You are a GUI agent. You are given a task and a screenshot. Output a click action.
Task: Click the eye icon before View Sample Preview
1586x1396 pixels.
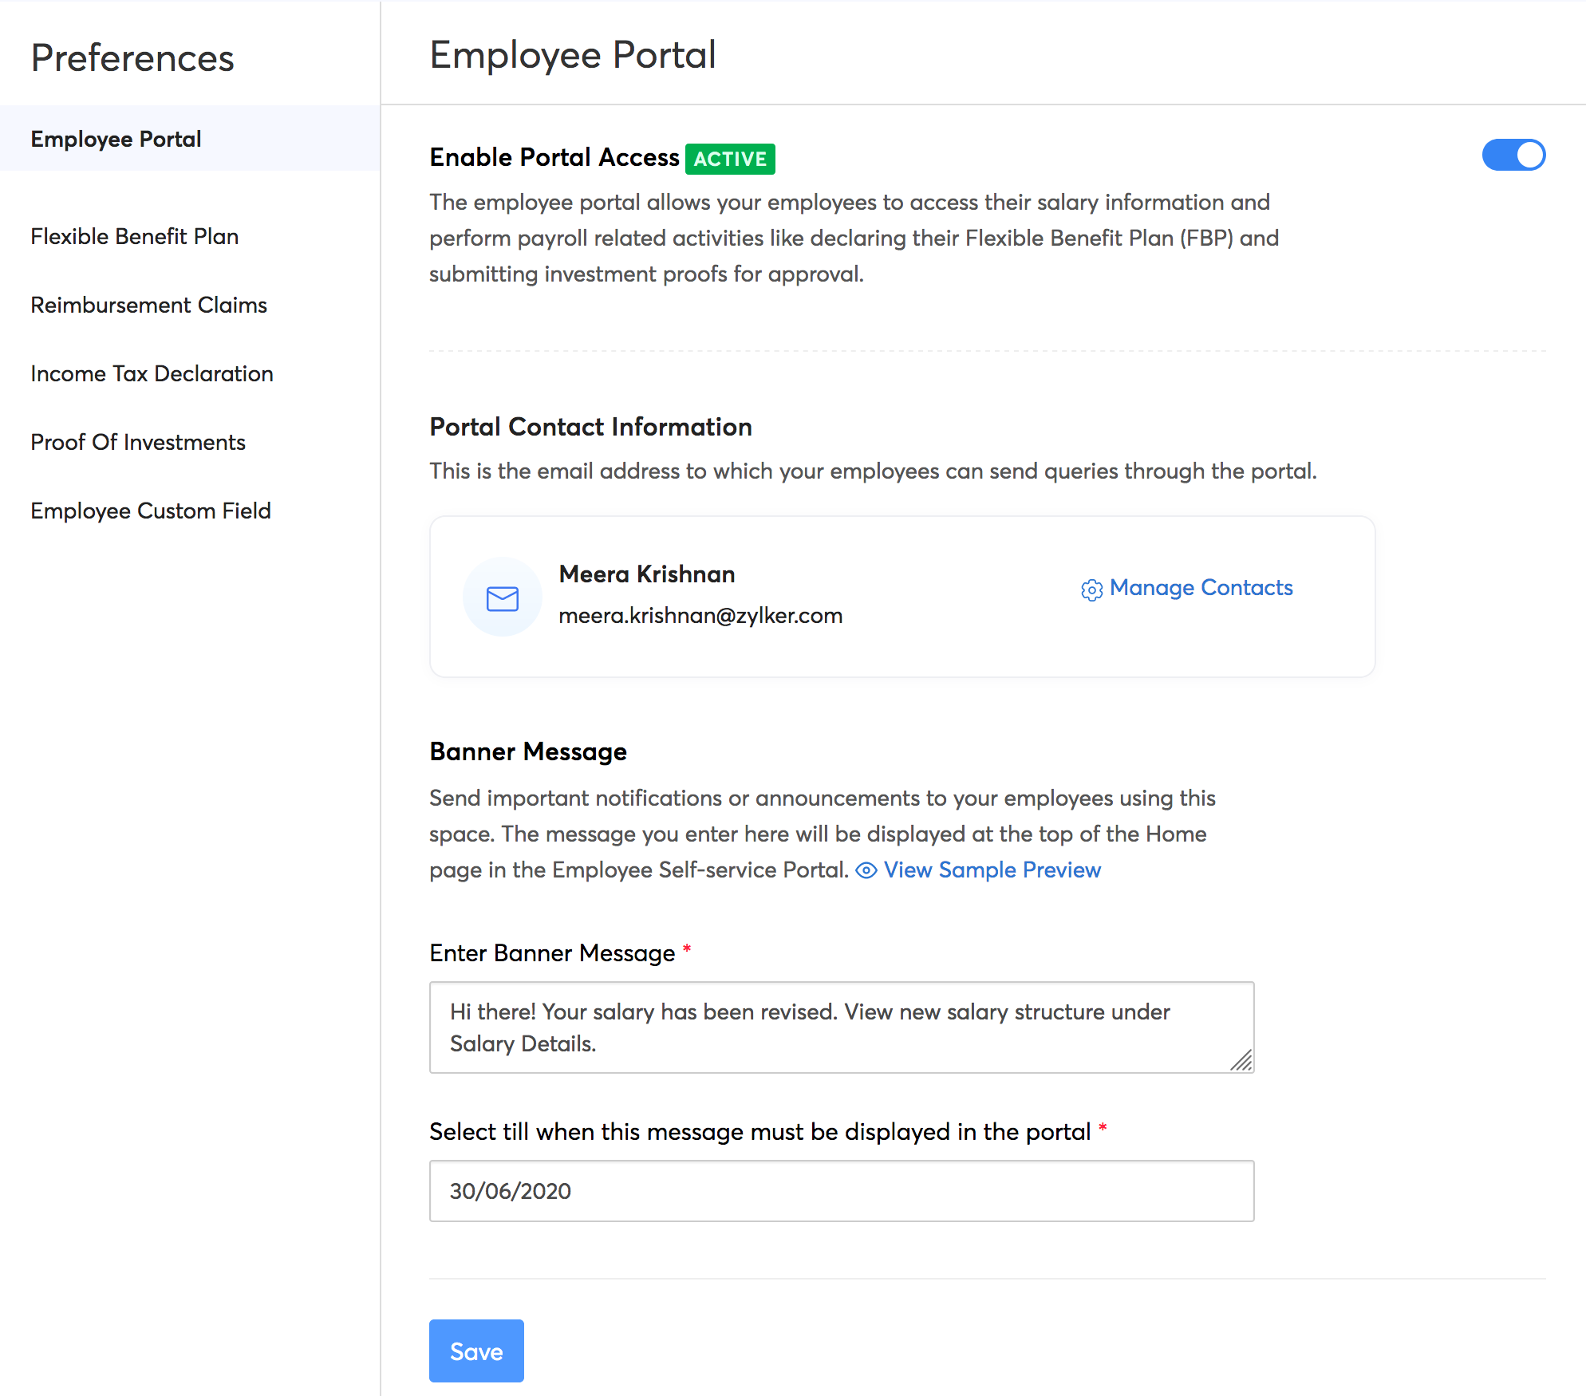point(866,870)
